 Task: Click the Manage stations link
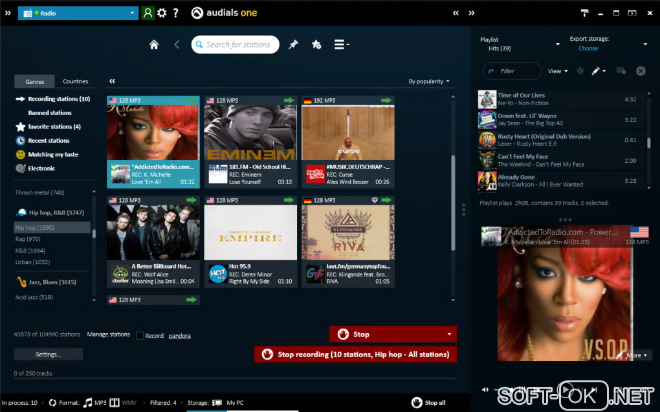[109, 335]
